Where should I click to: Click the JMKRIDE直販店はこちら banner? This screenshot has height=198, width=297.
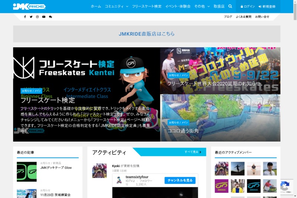(x=147, y=34)
